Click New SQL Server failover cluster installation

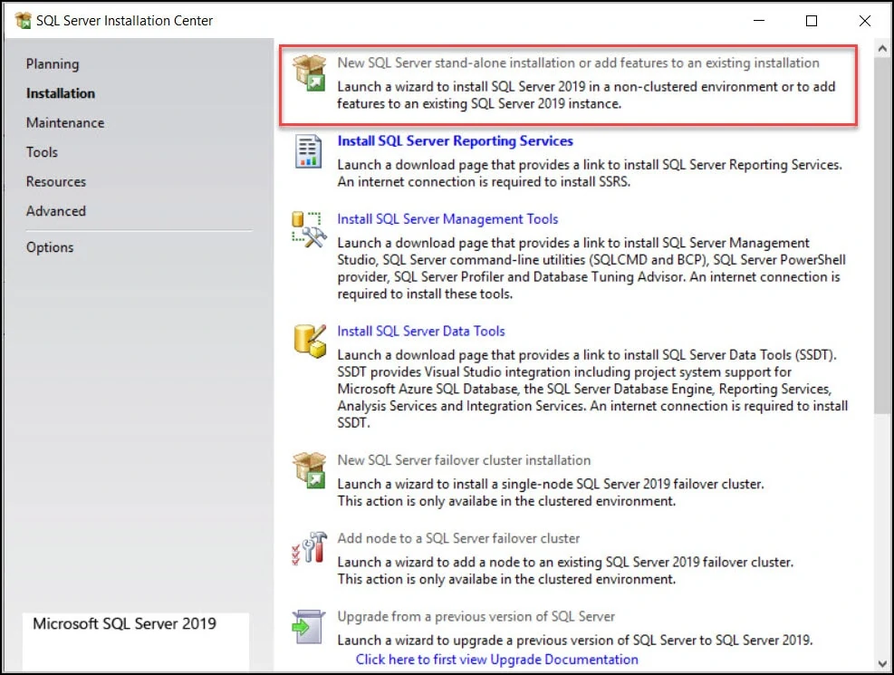pos(464,460)
